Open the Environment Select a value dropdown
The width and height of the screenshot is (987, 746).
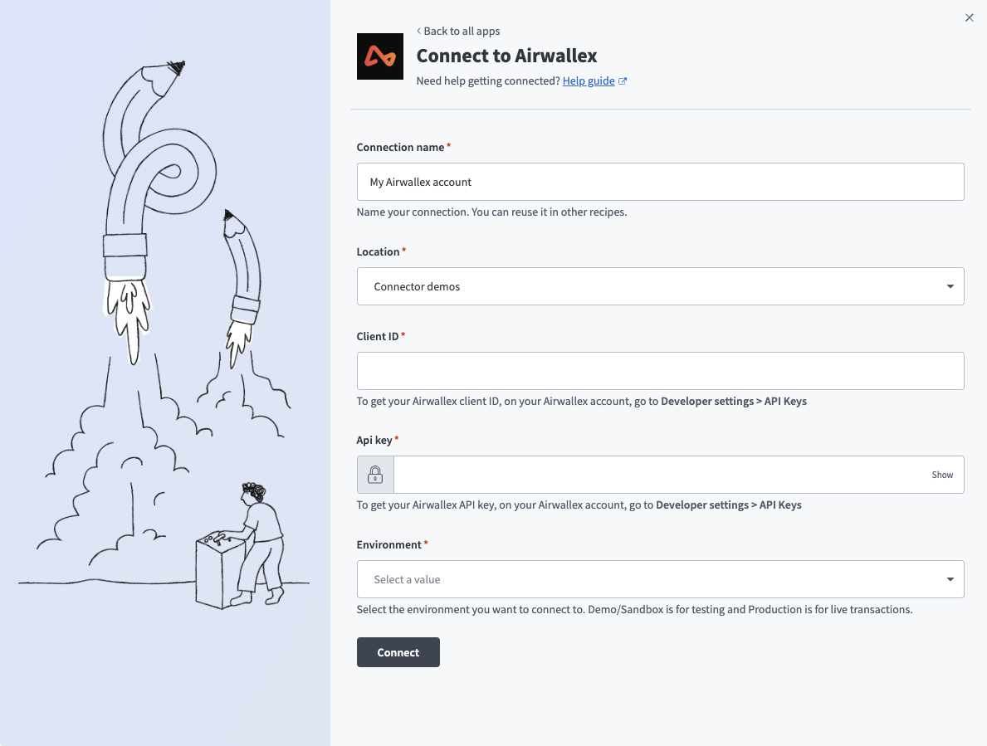[647, 579]
